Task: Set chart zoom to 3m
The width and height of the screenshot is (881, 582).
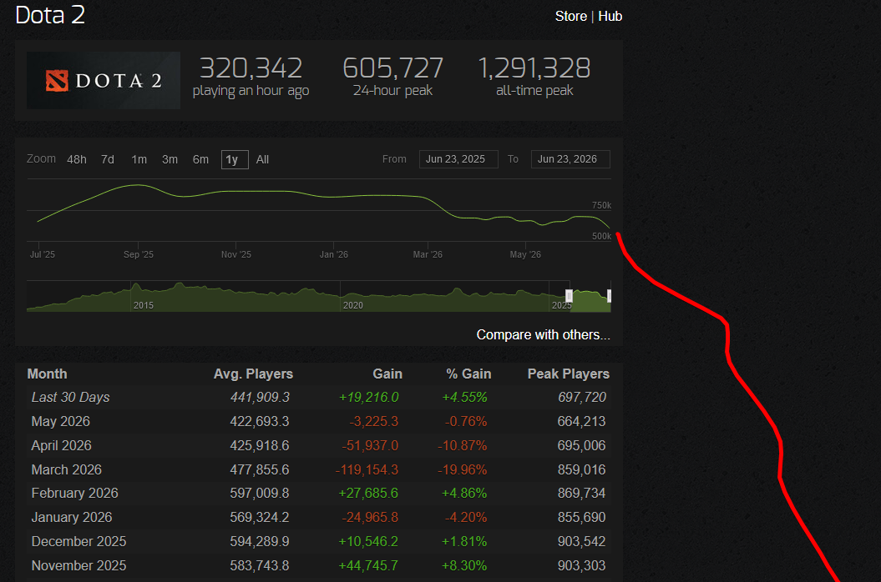Action: pyautogui.click(x=170, y=159)
